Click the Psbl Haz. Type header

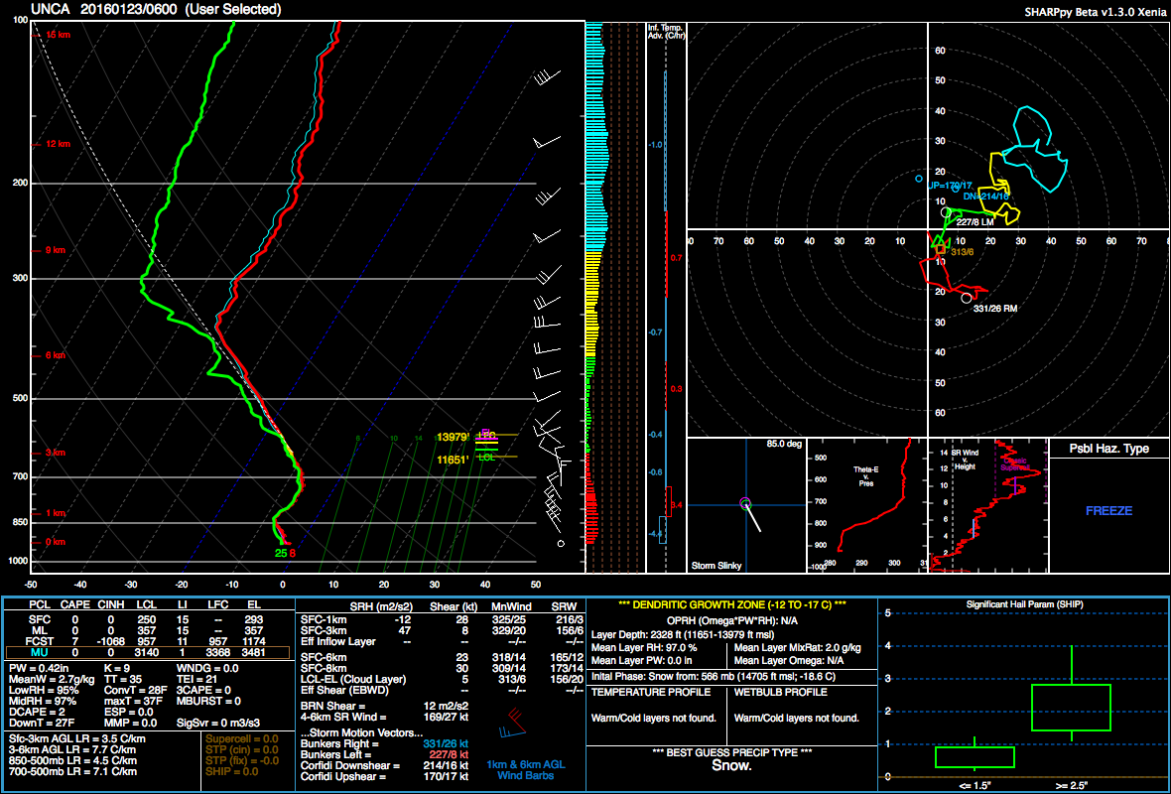(1109, 449)
